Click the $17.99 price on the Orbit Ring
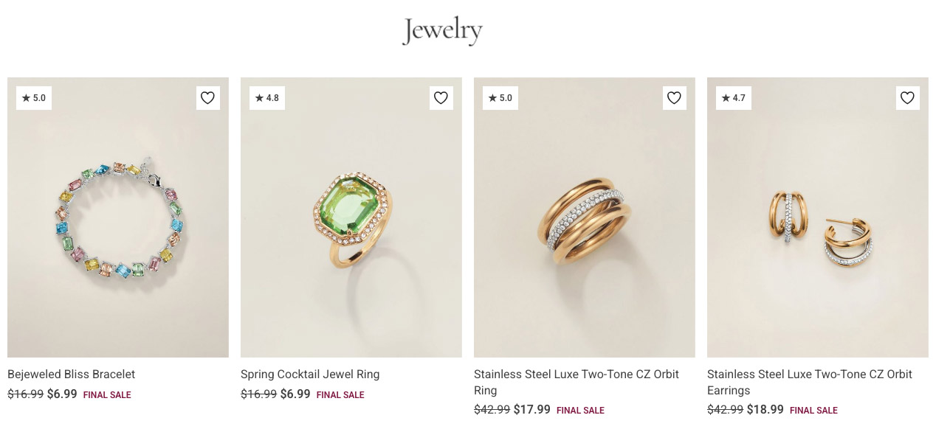 point(531,409)
